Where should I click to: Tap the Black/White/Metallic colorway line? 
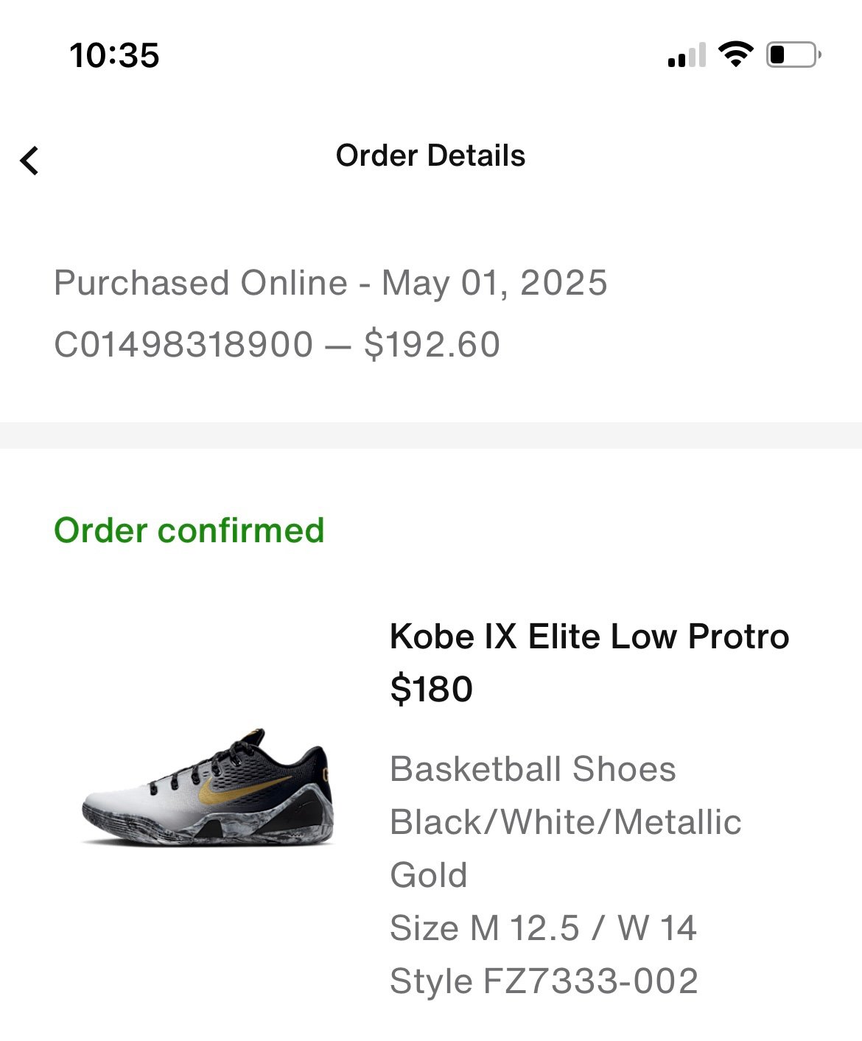point(565,822)
